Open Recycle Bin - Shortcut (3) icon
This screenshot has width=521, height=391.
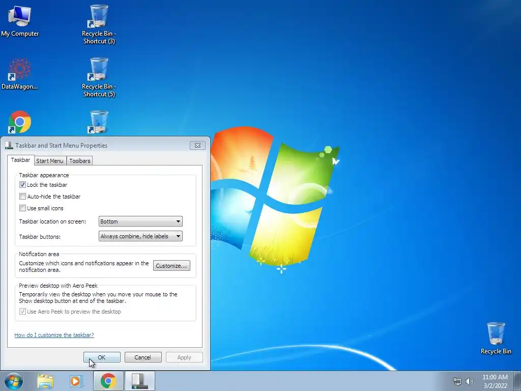99,24
